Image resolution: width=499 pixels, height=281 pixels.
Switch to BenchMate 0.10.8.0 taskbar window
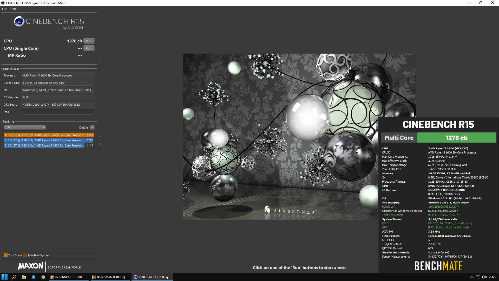[x=69, y=277]
